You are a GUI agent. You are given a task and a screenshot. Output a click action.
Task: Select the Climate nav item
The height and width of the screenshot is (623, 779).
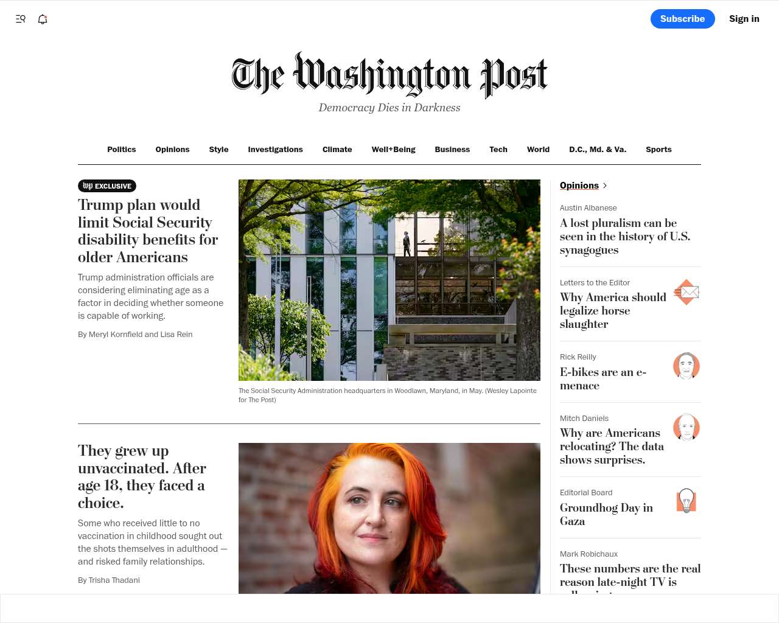coord(337,150)
